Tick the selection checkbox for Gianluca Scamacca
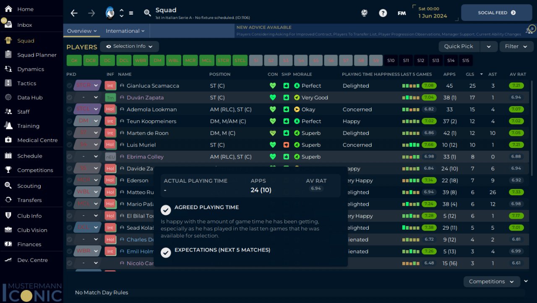537x303 pixels. 70,85
